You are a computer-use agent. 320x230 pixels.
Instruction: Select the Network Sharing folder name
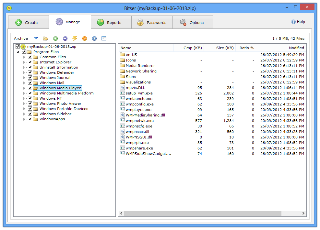[x=141, y=71]
